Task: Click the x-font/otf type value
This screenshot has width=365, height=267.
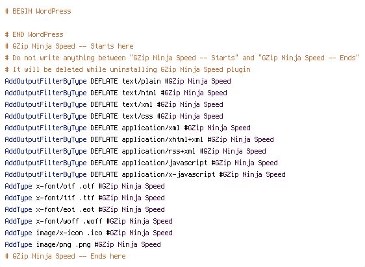Action: [x=55, y=186]
